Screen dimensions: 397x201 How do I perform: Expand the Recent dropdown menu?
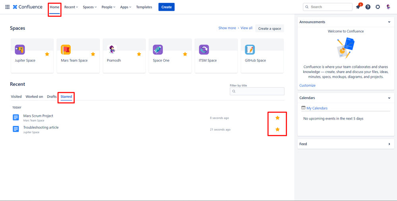click(x=71, y=7)
